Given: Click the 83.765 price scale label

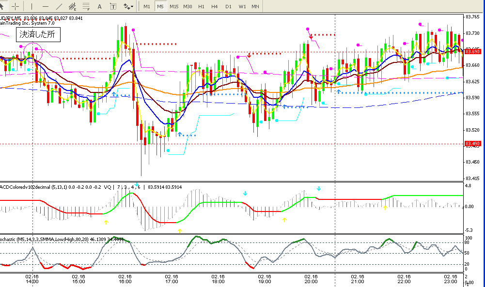Looking at the screenshot, I should click(x=472, y=17).
